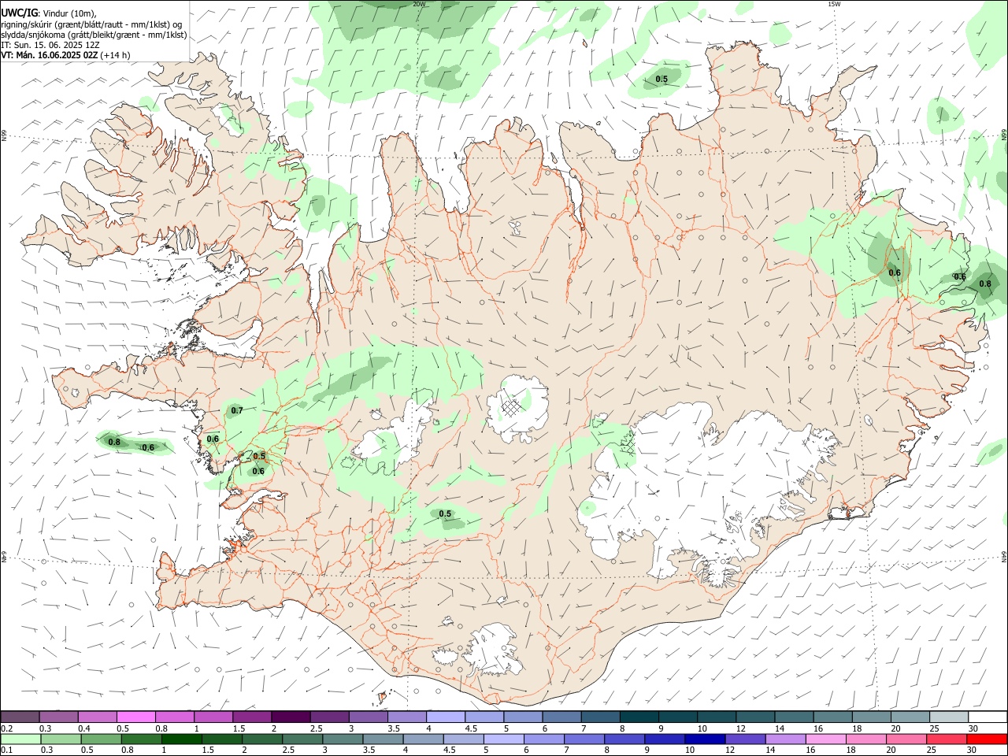The image size is (1008, 756).
Task: Select the 25 red-pink swatch, lower row
Action: [946, 739]
